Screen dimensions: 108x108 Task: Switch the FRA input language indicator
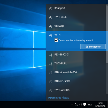[90, 105]
